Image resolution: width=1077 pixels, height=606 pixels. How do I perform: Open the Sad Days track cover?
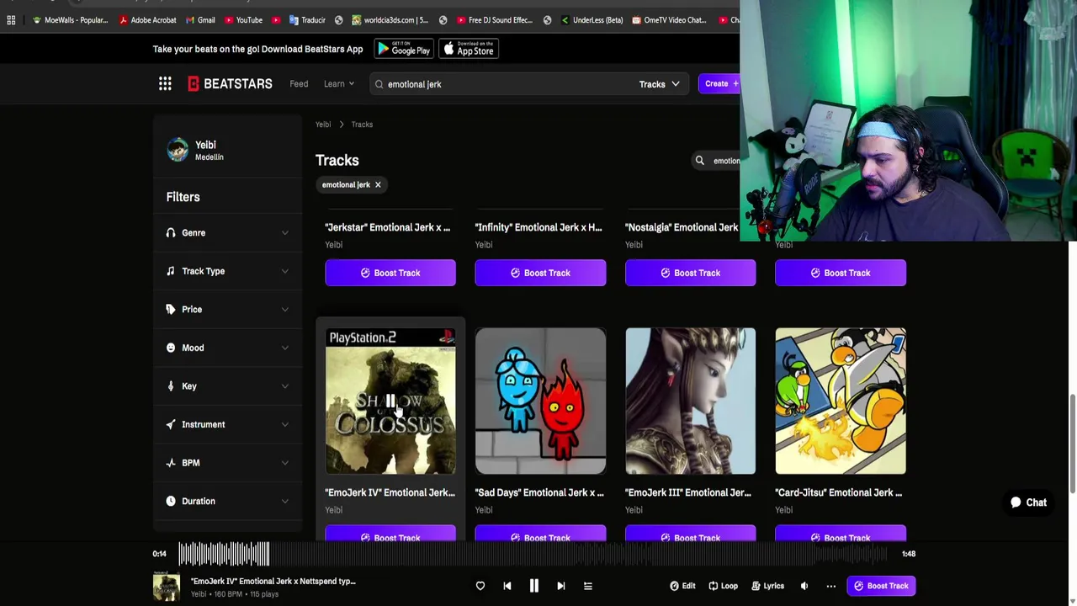click(540, 401)
